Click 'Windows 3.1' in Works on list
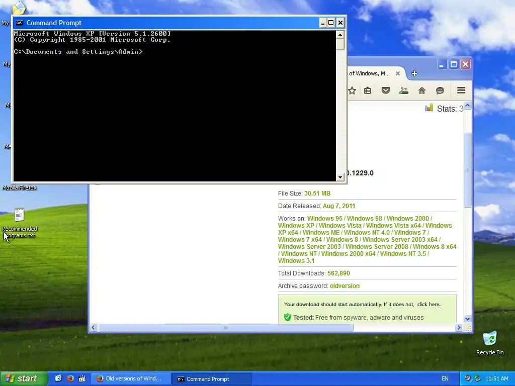The image size is (515, 386). [296, 261]
